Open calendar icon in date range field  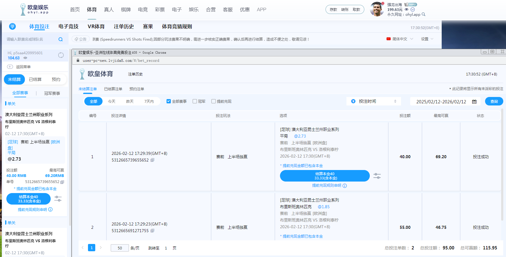pyautogui.click(x=474, y=102)
